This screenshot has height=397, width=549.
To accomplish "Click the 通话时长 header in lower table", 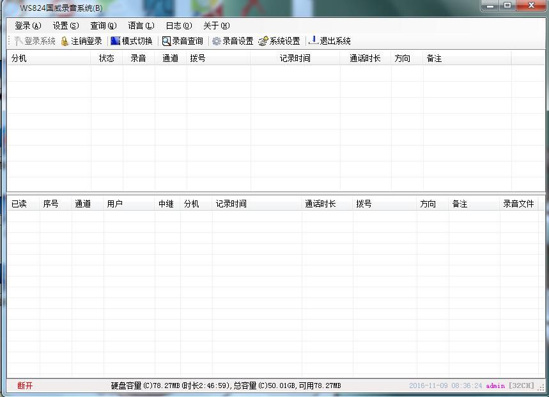I will tap(327, 204).
